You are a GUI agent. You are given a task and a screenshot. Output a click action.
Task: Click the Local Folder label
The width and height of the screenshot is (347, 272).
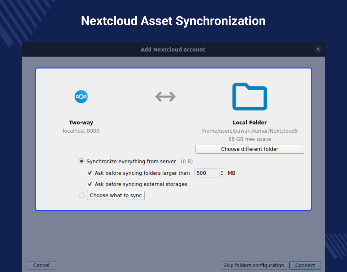click(x=250, y=122)
